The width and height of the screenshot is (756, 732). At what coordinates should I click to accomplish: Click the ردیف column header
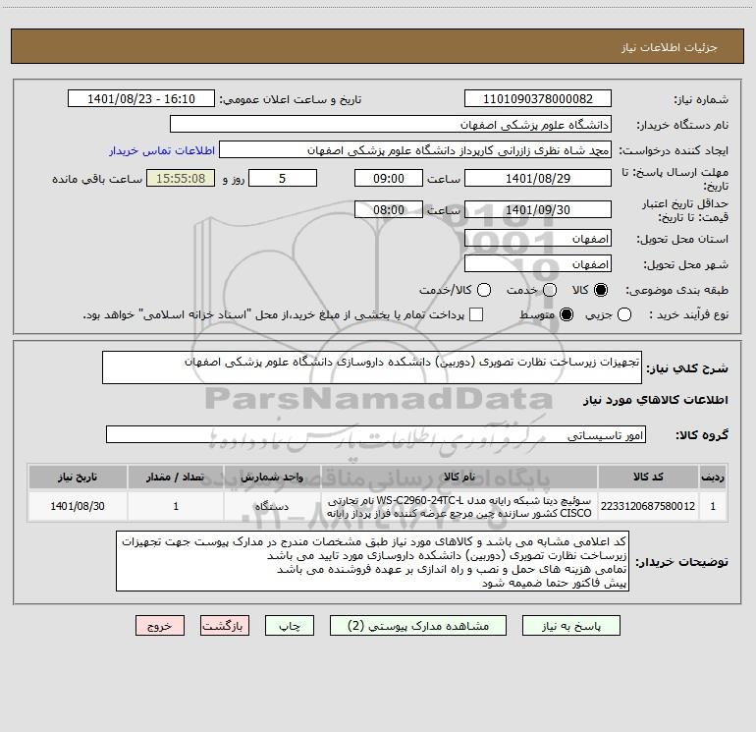click(x=713, y=477)
